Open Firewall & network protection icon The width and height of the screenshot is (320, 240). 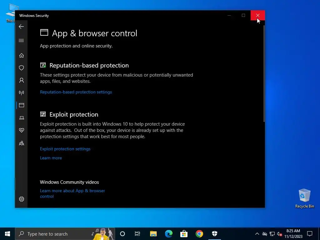[22, 93]
